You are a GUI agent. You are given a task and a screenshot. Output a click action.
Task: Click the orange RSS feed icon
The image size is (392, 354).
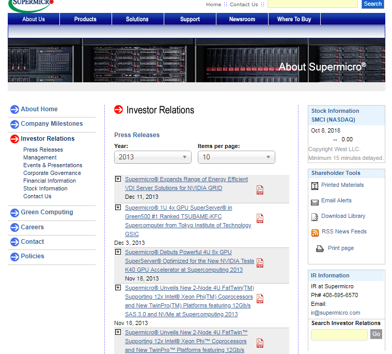click(x=315, y=233)
